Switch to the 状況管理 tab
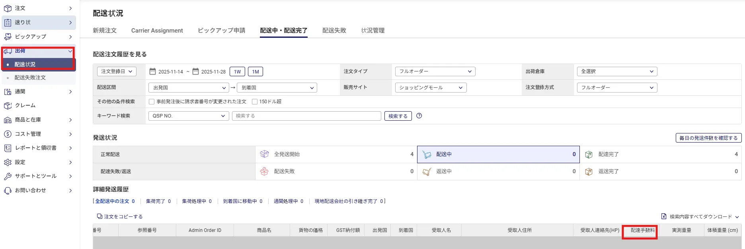This screenshot has width=745, height=249. click(x=373, y=31)
